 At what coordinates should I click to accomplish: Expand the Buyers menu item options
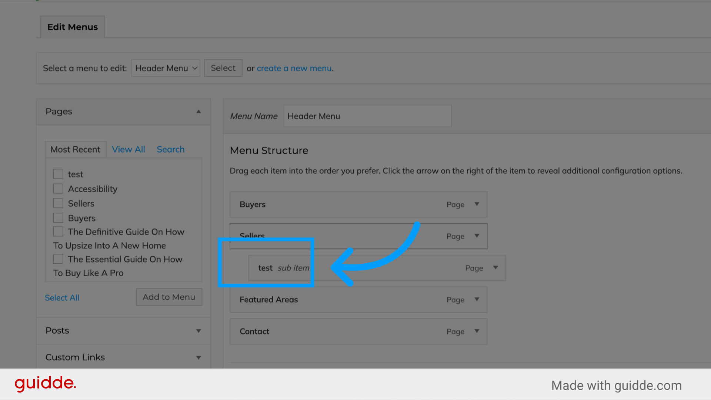[477, 204]
